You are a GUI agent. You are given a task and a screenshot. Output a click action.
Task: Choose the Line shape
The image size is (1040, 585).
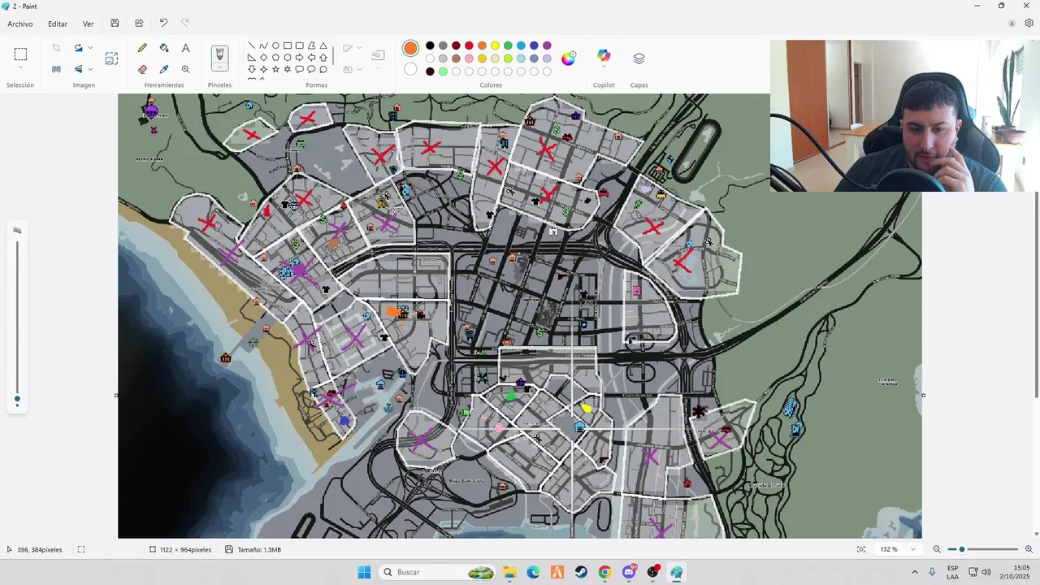(x=251, y=45)
